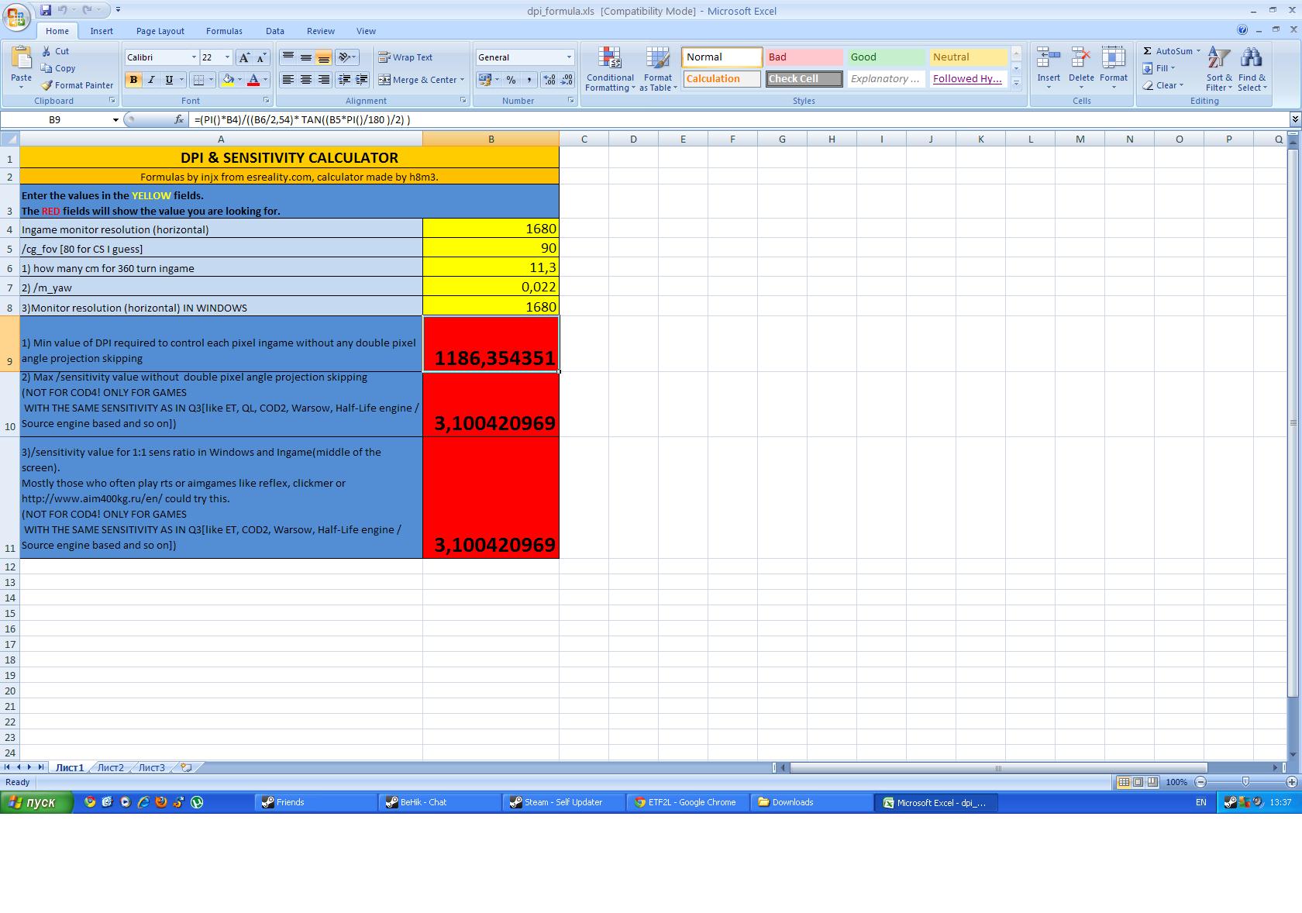Expand the Fill dropdown in Editing
Image resolution: width=1302 pixels, height=913 pixels.
1173,68
